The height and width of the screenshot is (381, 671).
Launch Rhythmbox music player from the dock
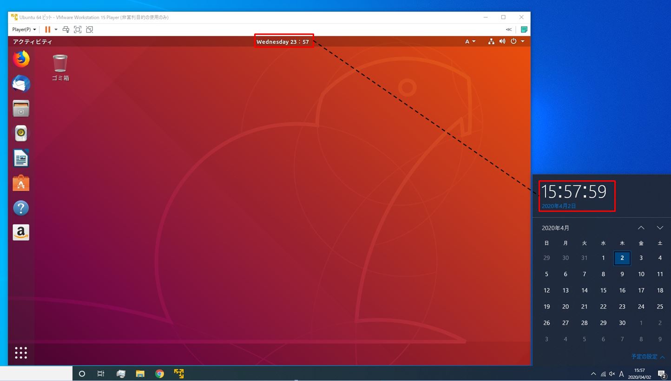click(x=21, y=134)
